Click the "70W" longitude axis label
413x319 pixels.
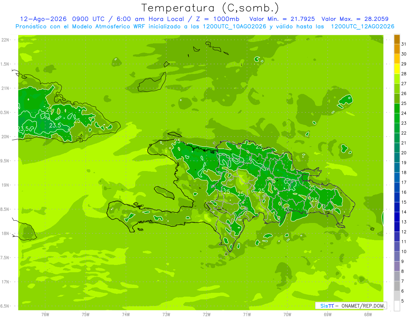point(287,315)
